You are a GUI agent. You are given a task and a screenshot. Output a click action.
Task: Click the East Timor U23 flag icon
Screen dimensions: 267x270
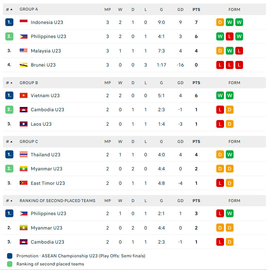pos(24,183)
